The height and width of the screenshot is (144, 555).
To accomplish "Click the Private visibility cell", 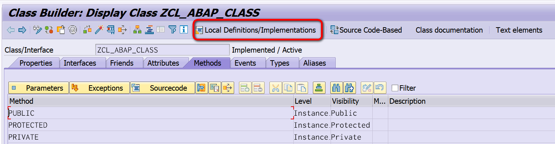I will click(x=351, y=137).
